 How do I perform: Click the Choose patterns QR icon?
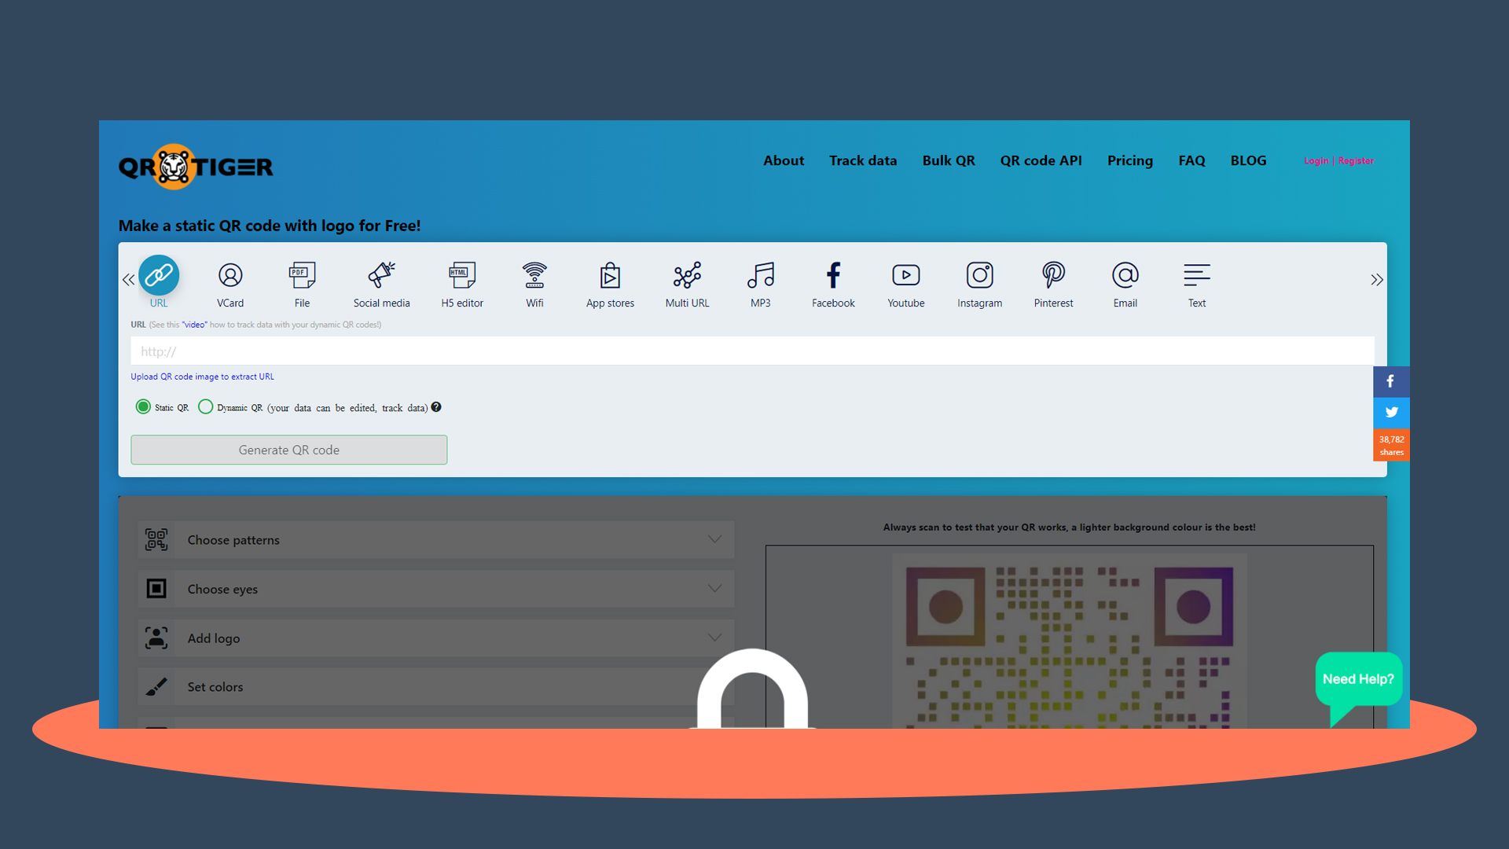(x=156, y=539)
